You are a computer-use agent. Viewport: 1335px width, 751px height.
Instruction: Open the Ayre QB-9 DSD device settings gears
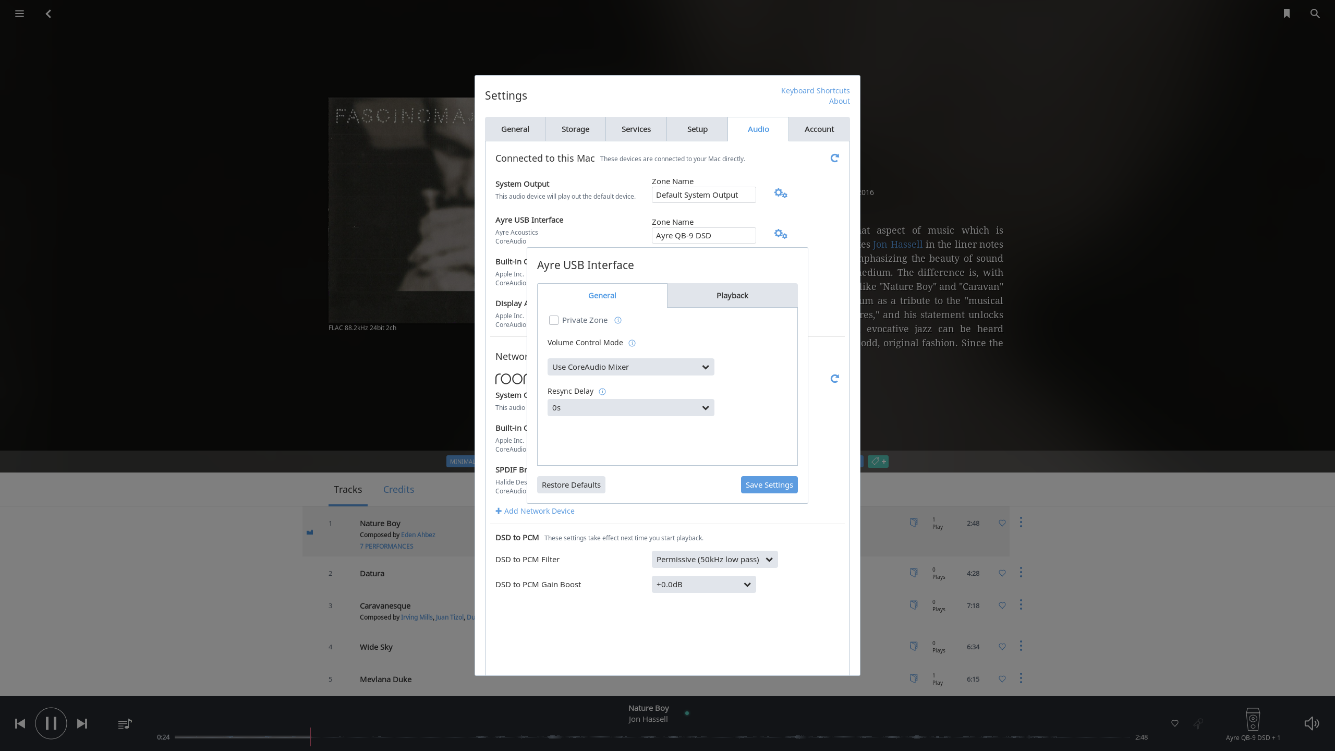point(781,234)
